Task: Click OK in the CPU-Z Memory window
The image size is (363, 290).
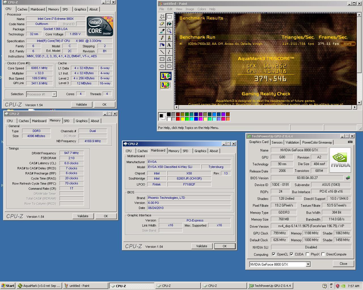Action: [106, 216]
